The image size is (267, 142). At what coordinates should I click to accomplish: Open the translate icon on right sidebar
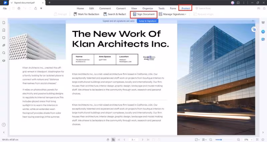click(x=263, y=39)
